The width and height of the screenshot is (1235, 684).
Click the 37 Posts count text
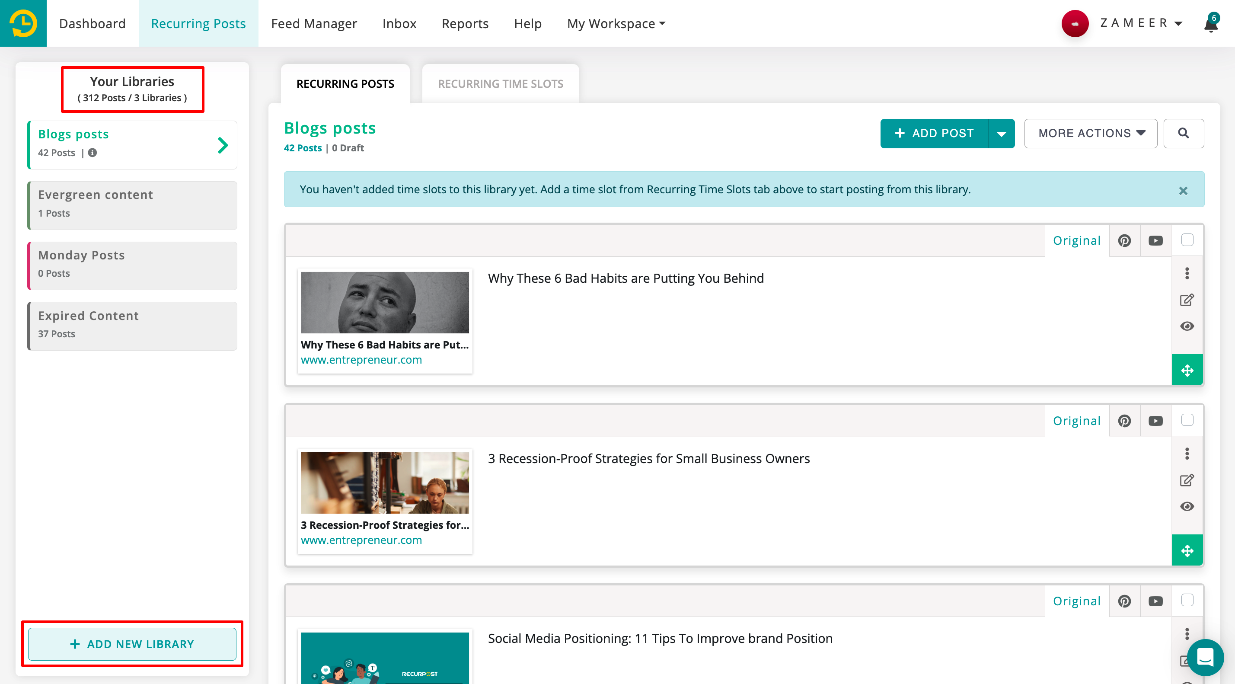click(57, 334)
